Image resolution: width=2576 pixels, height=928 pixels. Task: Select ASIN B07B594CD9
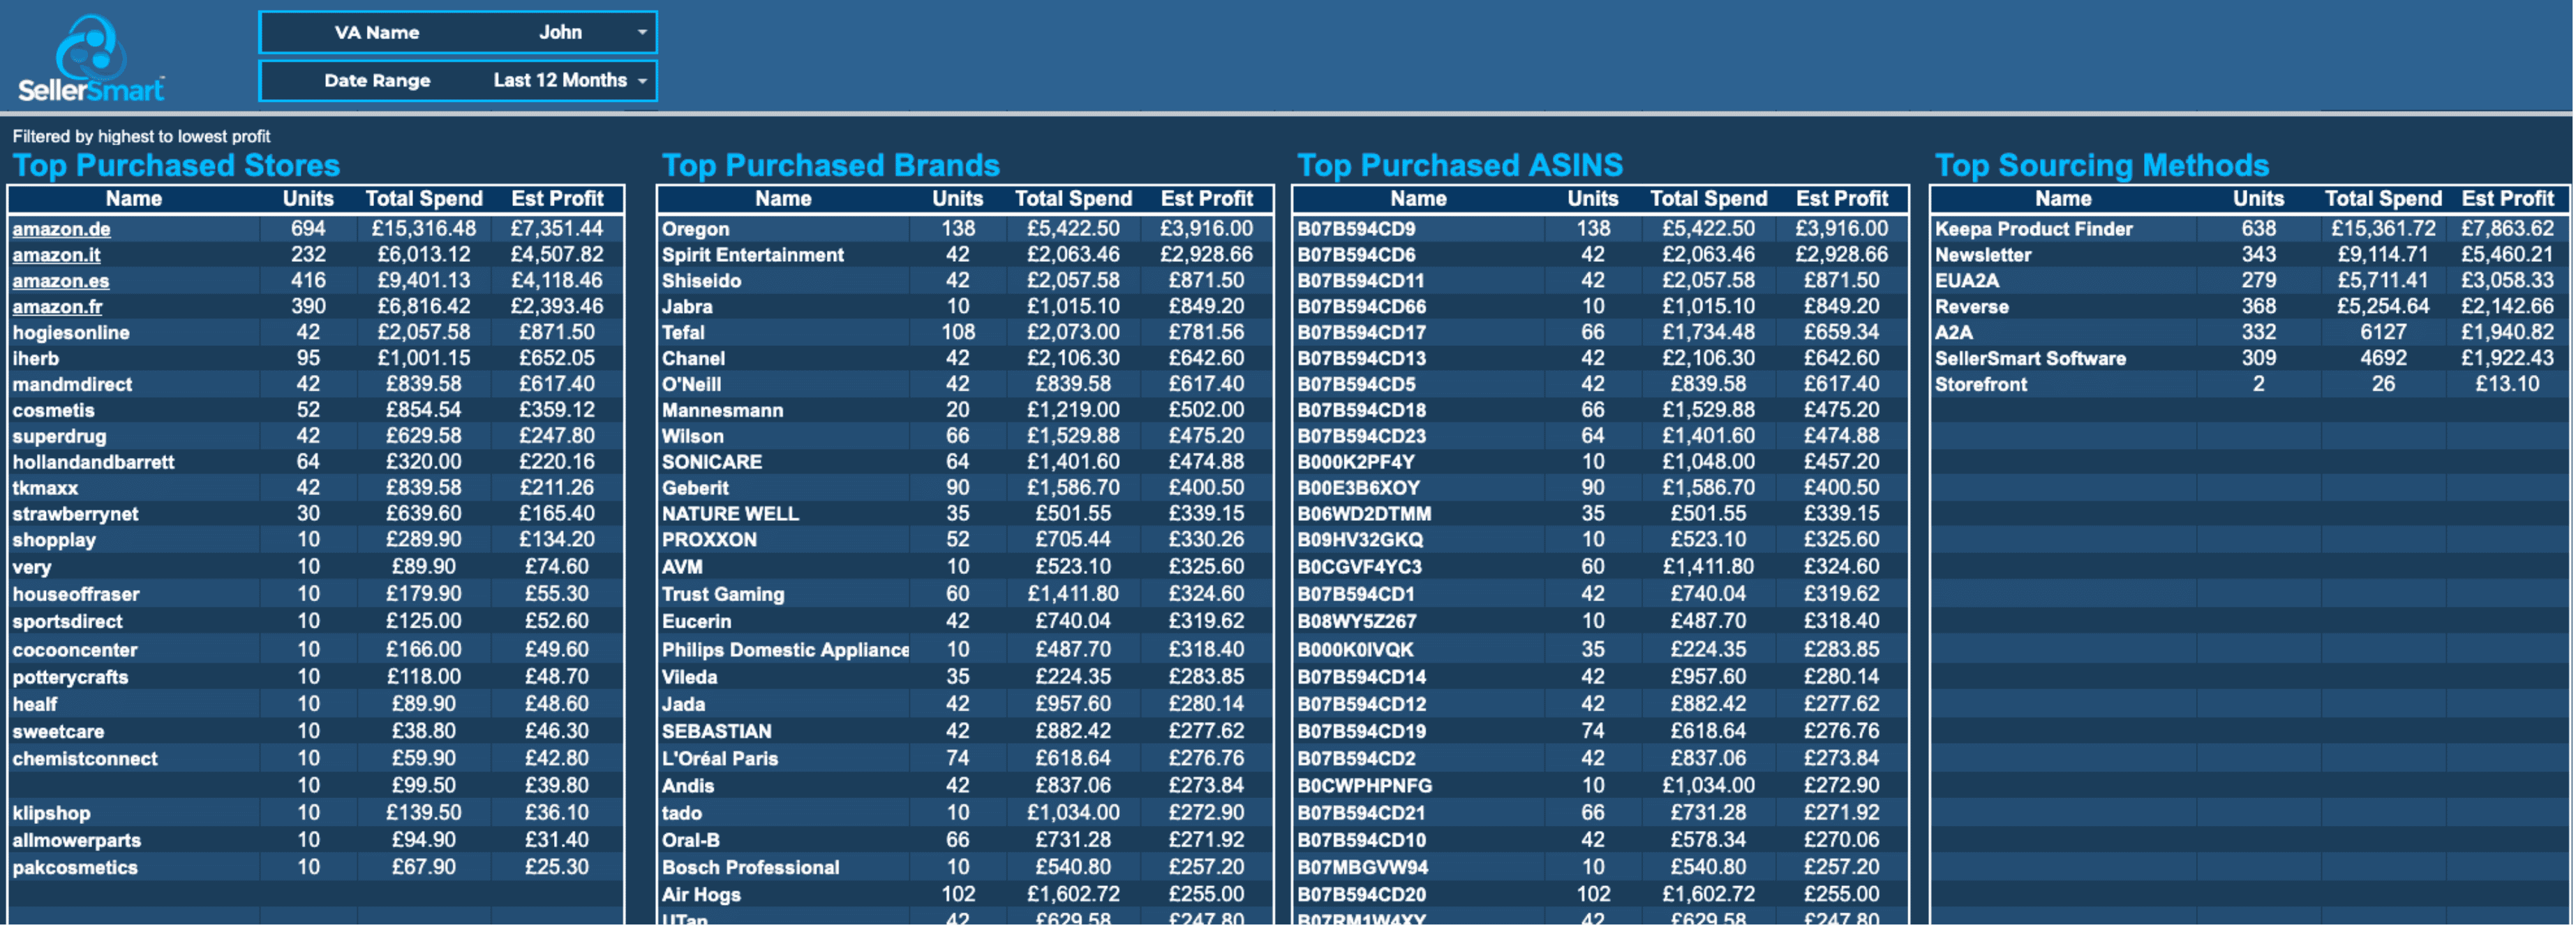(1356, 229)
